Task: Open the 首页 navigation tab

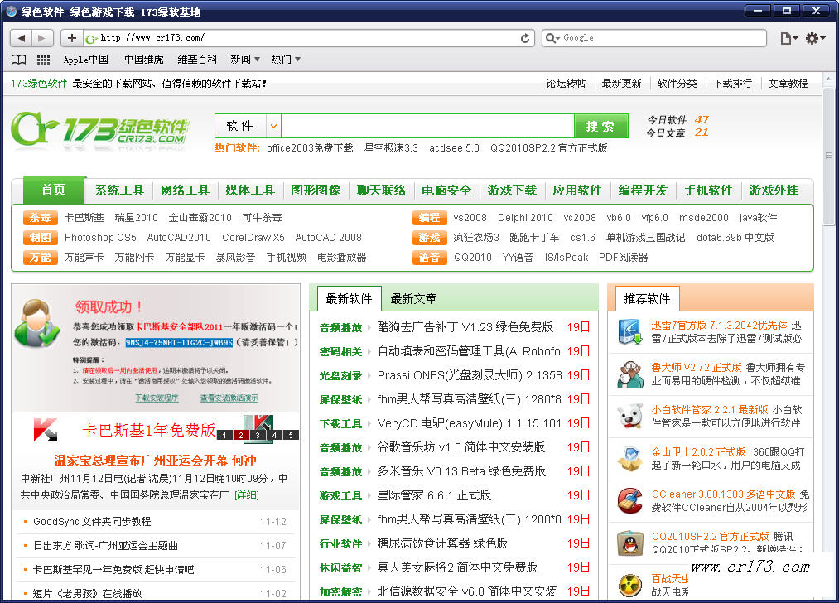Action: coord(54,190)
